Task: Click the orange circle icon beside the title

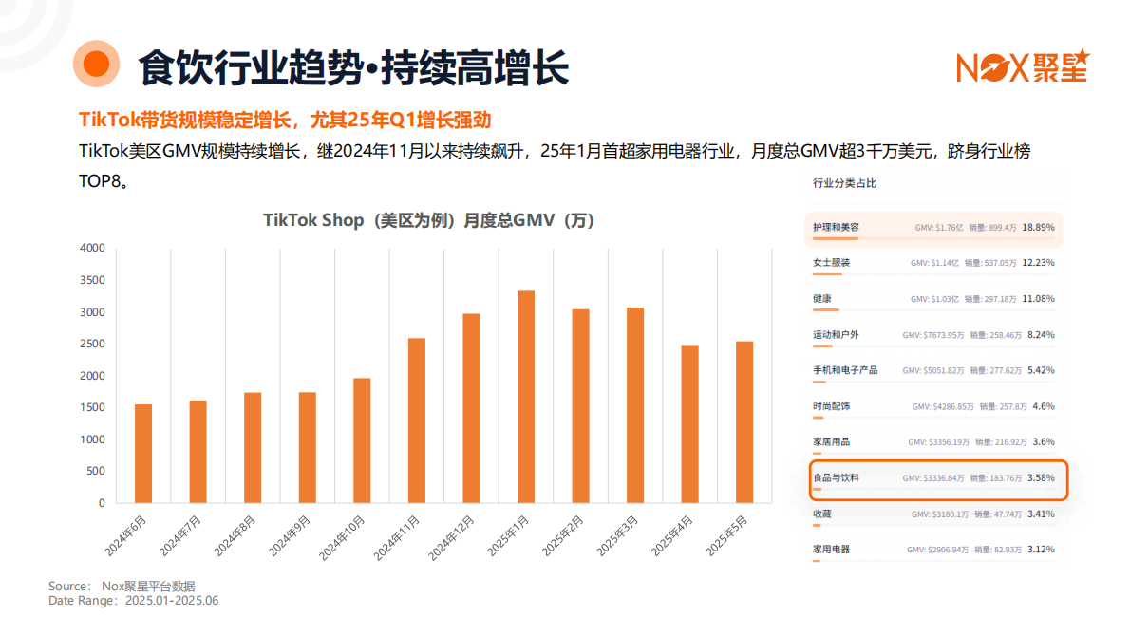Action: pos(97,64)
